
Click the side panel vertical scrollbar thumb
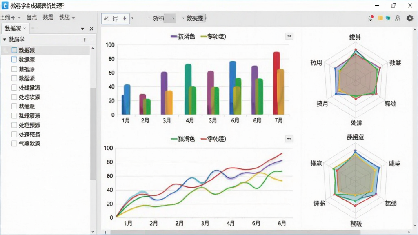(x=93, y=134)
